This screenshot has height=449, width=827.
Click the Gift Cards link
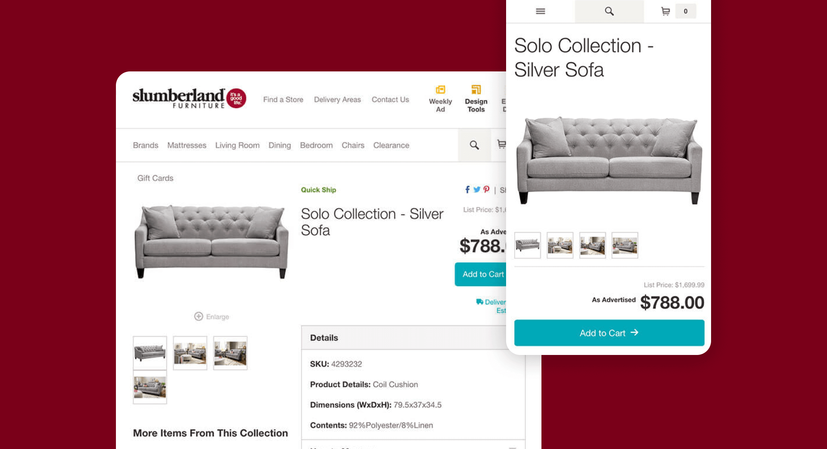tap(155, 177)
